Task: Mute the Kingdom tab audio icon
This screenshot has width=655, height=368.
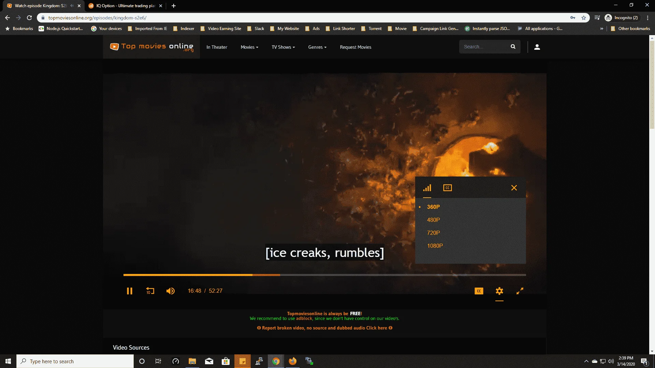Action: click(x=72, y=6)
